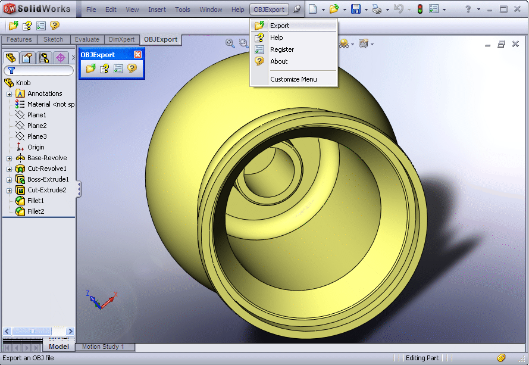529x365 pixels.
Task: Click the Save icon
Action: [x=356, y=9]
